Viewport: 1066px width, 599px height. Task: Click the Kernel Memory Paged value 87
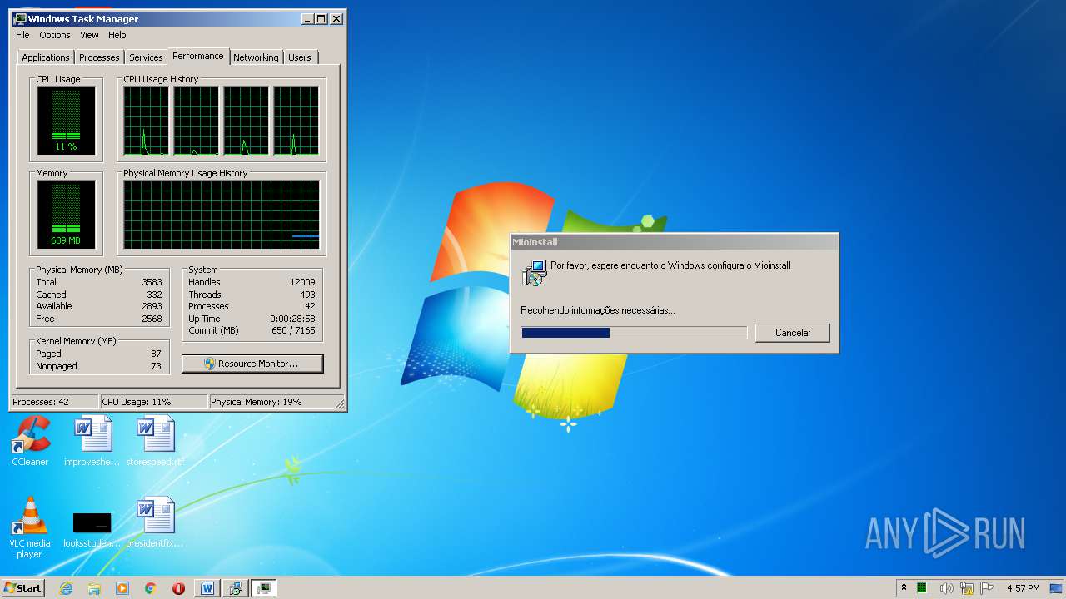click(156, 354)
